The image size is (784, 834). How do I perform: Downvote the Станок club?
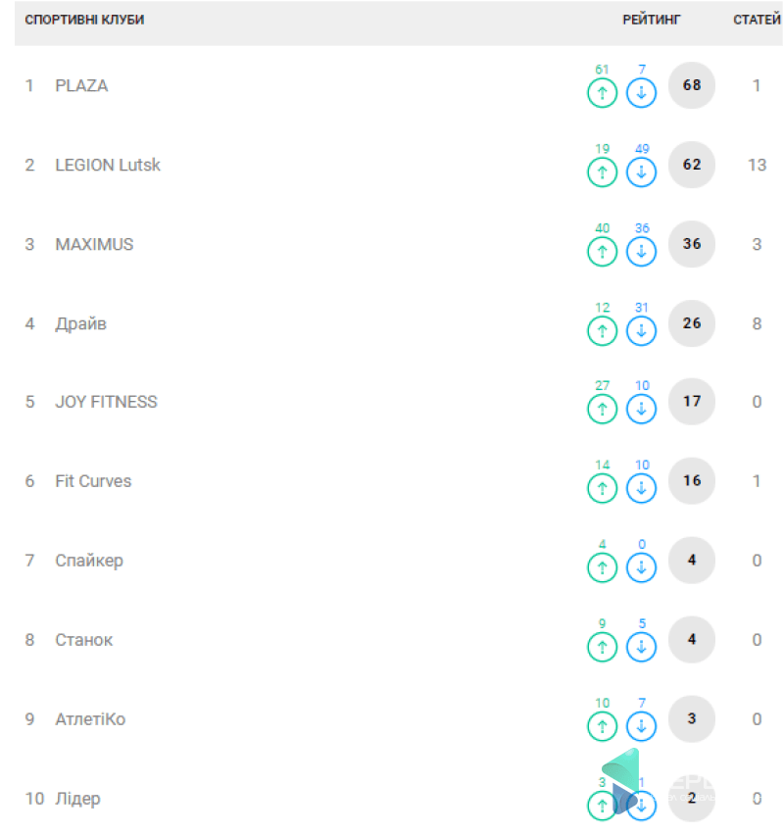tap(641, 647)
